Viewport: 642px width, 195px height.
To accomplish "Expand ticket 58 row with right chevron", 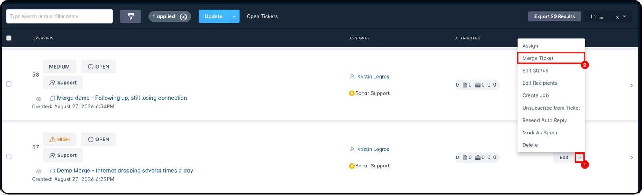I will (x=632, y=85).
